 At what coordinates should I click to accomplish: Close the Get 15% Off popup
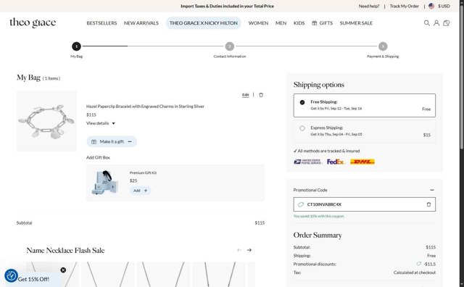[x=63, y=270]
